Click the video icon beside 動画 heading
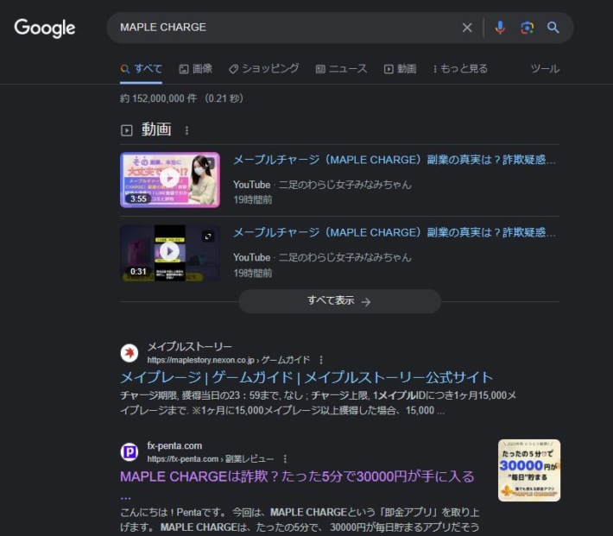The image size is (613, 536). click(x=127, y=130)
